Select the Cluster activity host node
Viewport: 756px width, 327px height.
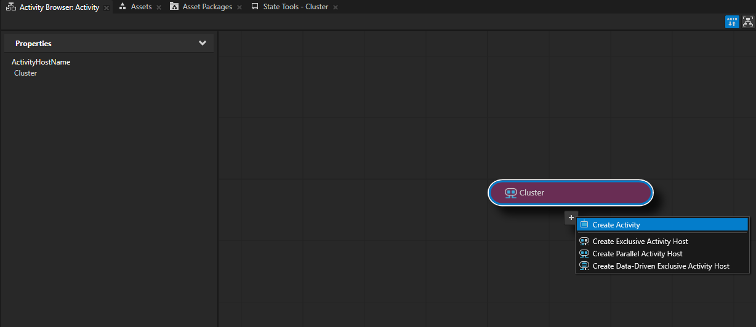pyautogui.click(x=571, y=192)
